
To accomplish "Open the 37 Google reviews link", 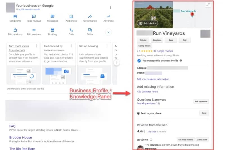I will [x=163, y=51].
